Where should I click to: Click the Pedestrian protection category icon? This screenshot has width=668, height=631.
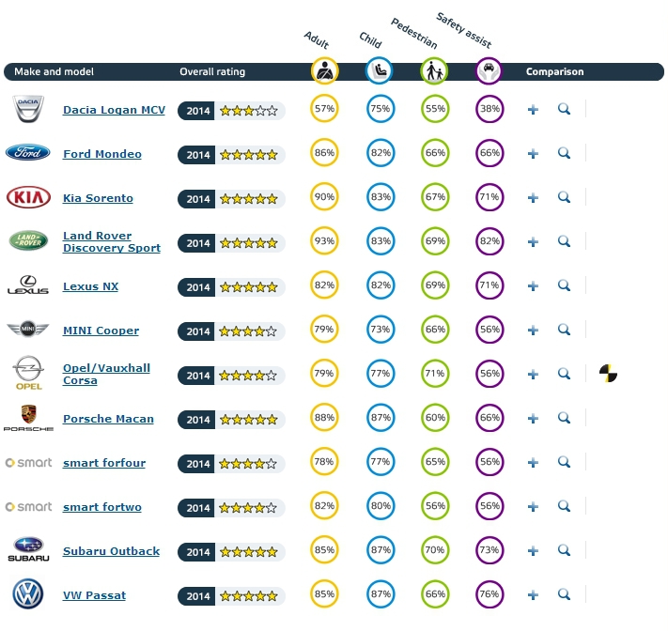[434, 71]
